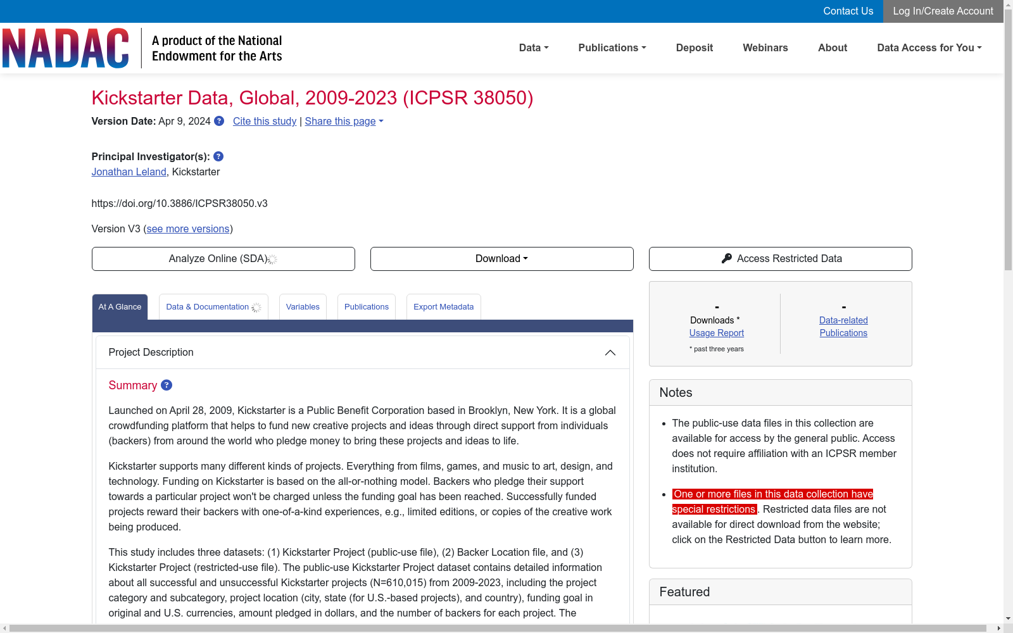The width and height of the screenshot is (1013, 633).
Task: Click scroll down arrow on vertical scrollbar
Action: (x=1008, y=618)
